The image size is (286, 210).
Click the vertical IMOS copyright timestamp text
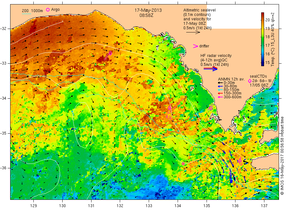pyautogui.click(x=282, y=156)
